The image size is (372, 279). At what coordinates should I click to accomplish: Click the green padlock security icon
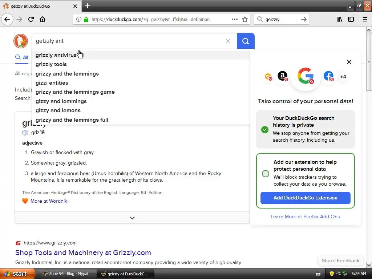[x=86, y=19]
